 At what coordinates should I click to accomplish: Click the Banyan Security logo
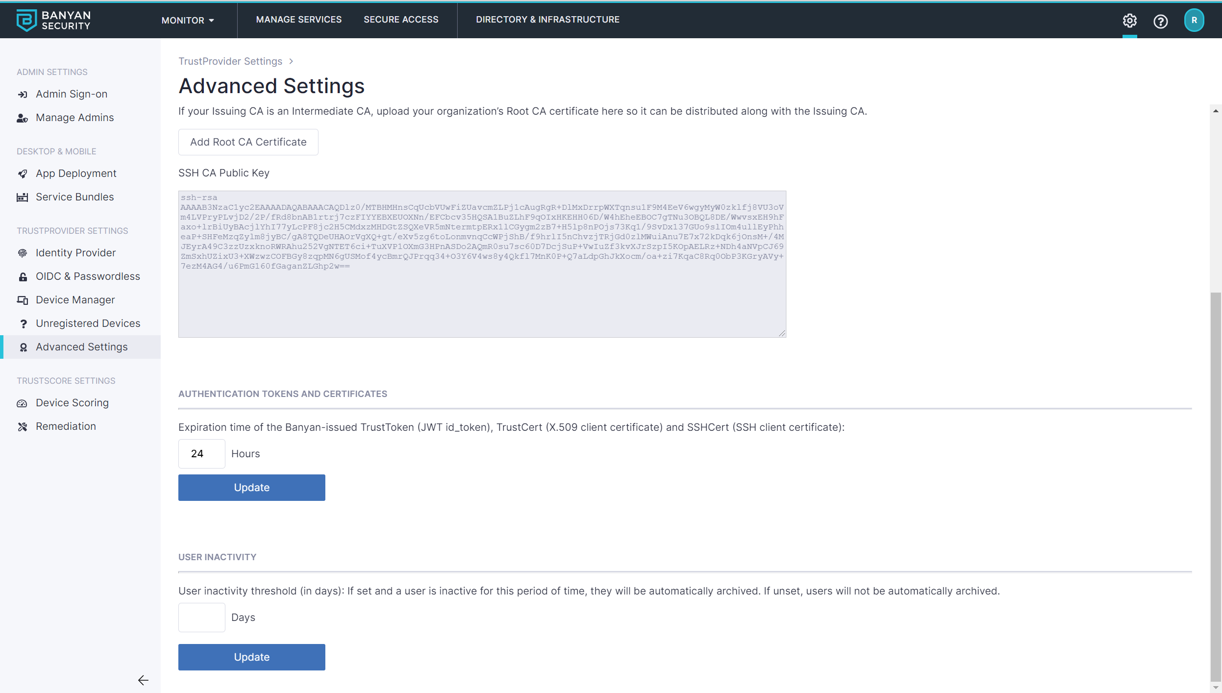(53, 20)
